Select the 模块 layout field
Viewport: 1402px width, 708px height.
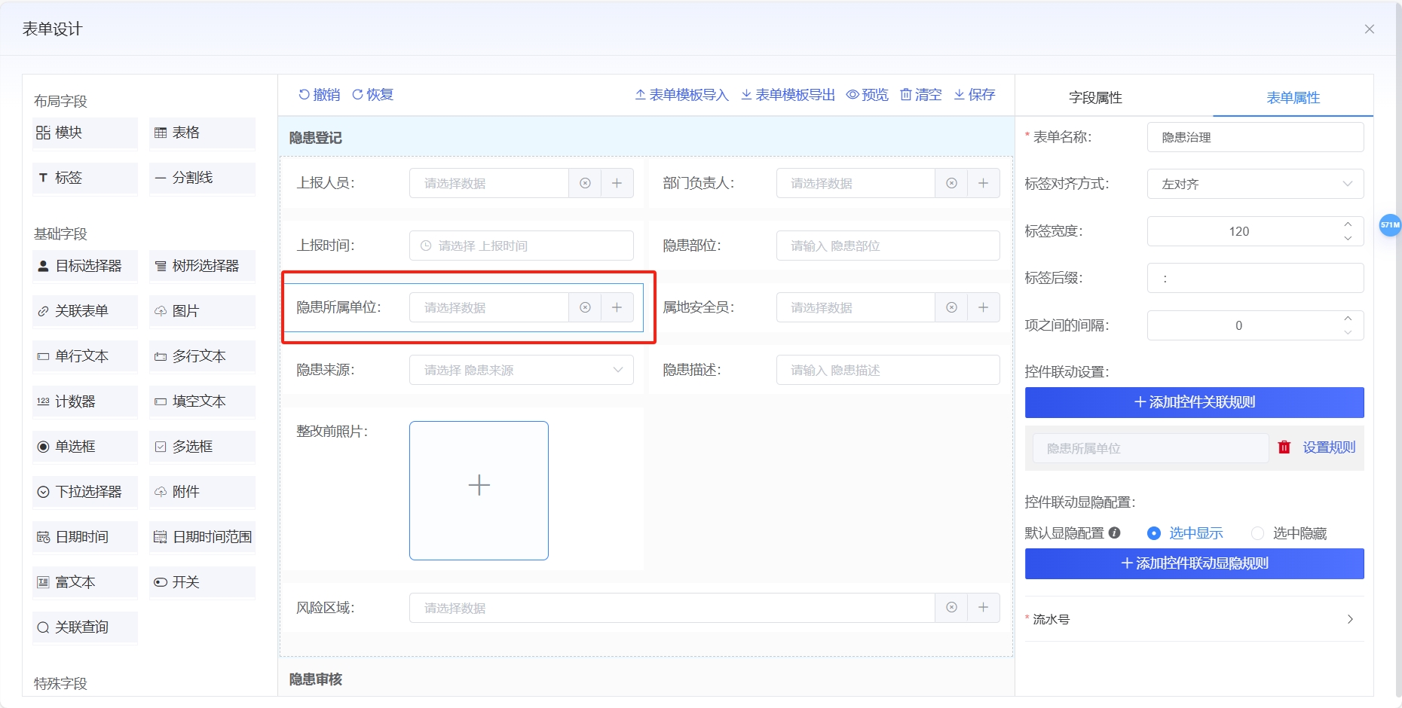pyautogui.click(x=85, y=133)
